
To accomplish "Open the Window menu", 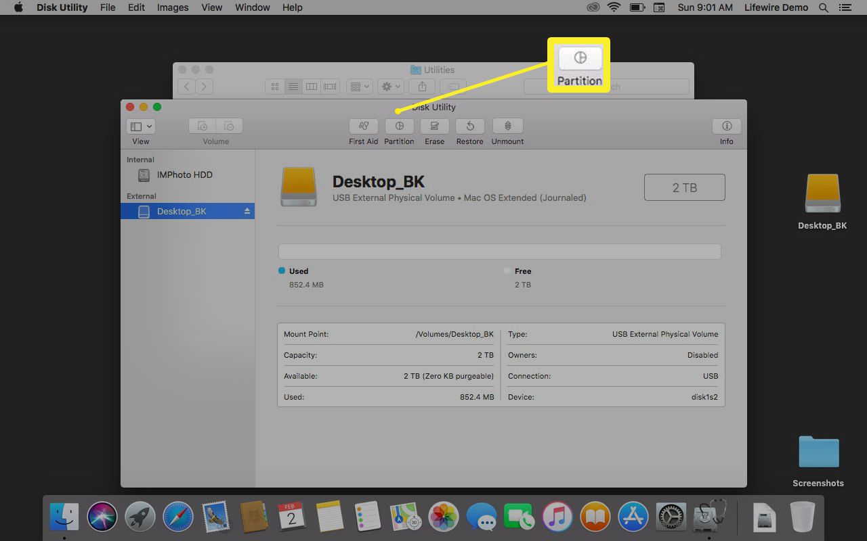I will (x=252, y=7).
